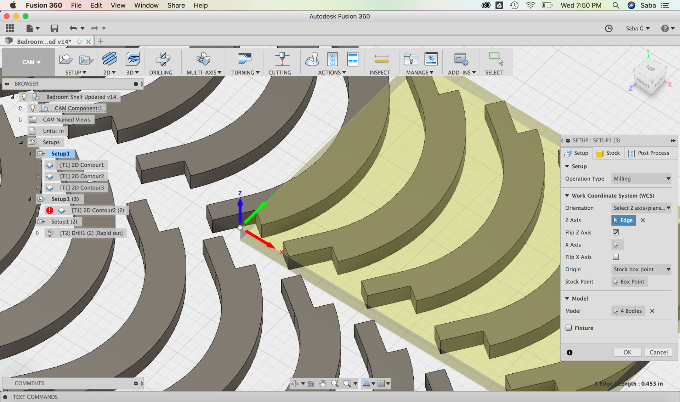Viewport: 680px width, 402px height.
Task: Click the yellow Stock color icon
Action: click(600, 153)
